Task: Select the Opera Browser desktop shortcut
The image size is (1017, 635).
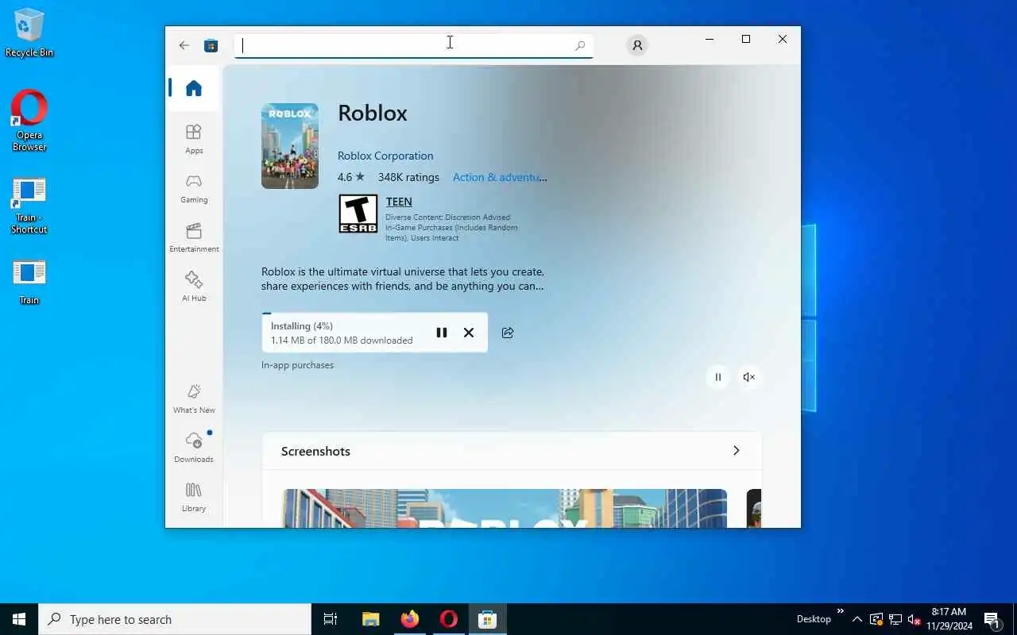Action: click(29, 121)
